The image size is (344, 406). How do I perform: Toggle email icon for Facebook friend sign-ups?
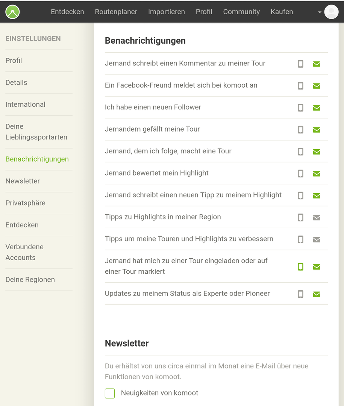coord(317,86)
